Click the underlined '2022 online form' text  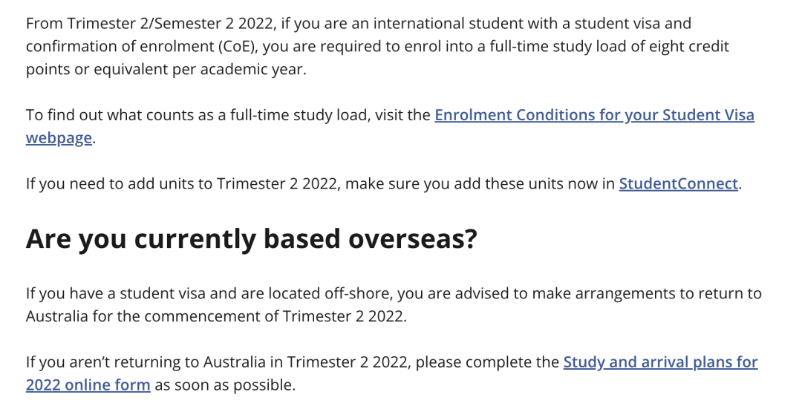[x=88, y=385]
